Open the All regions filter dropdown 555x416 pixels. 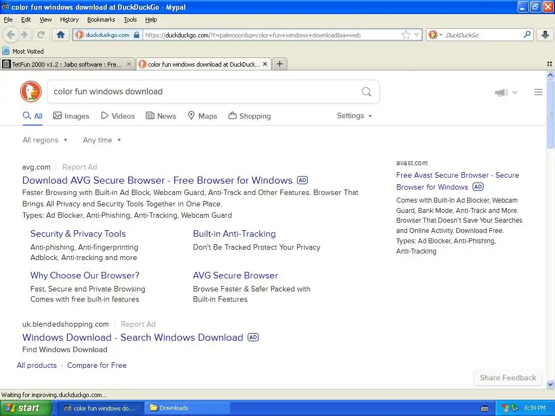pyautogui.click(x=45, y=140)
